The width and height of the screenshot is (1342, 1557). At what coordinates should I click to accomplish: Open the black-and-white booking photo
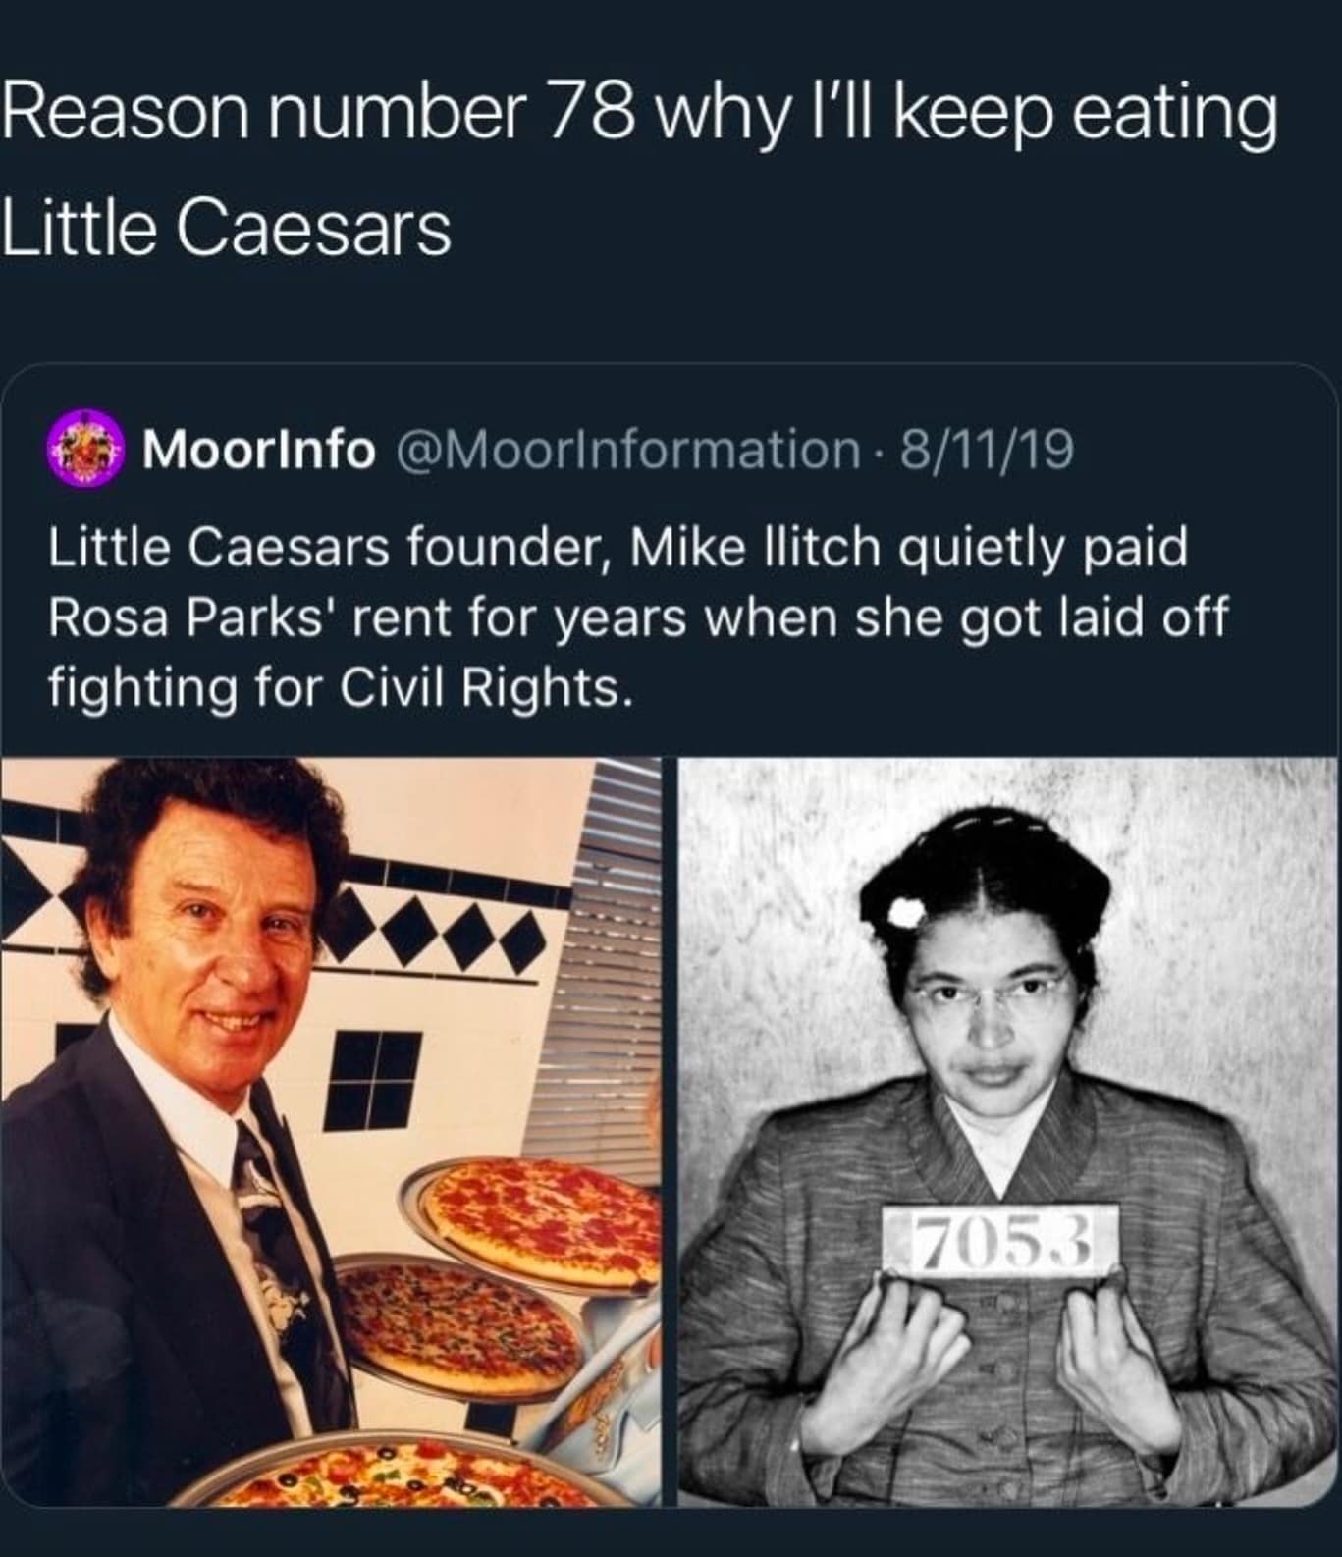point(1006,1129)
